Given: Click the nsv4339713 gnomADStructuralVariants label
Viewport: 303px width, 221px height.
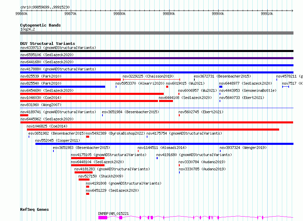Looking at the screenshot, I should (x=58, y=48).
